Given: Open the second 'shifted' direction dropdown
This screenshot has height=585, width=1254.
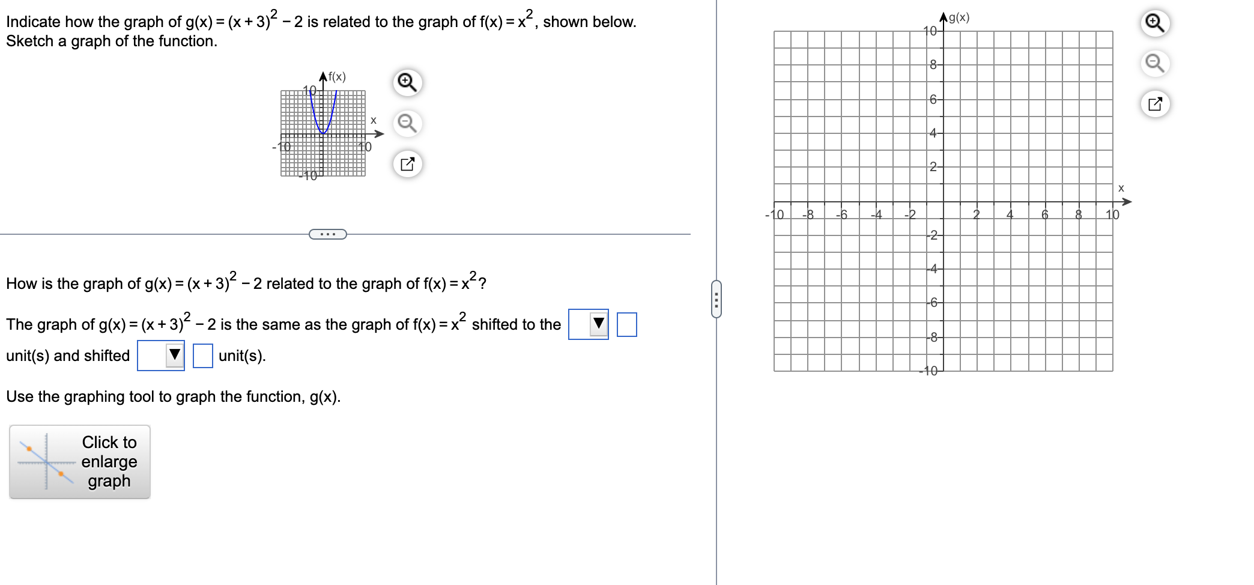Looking at the screenshot, I should pyautogui.click(x=161, y=355).
